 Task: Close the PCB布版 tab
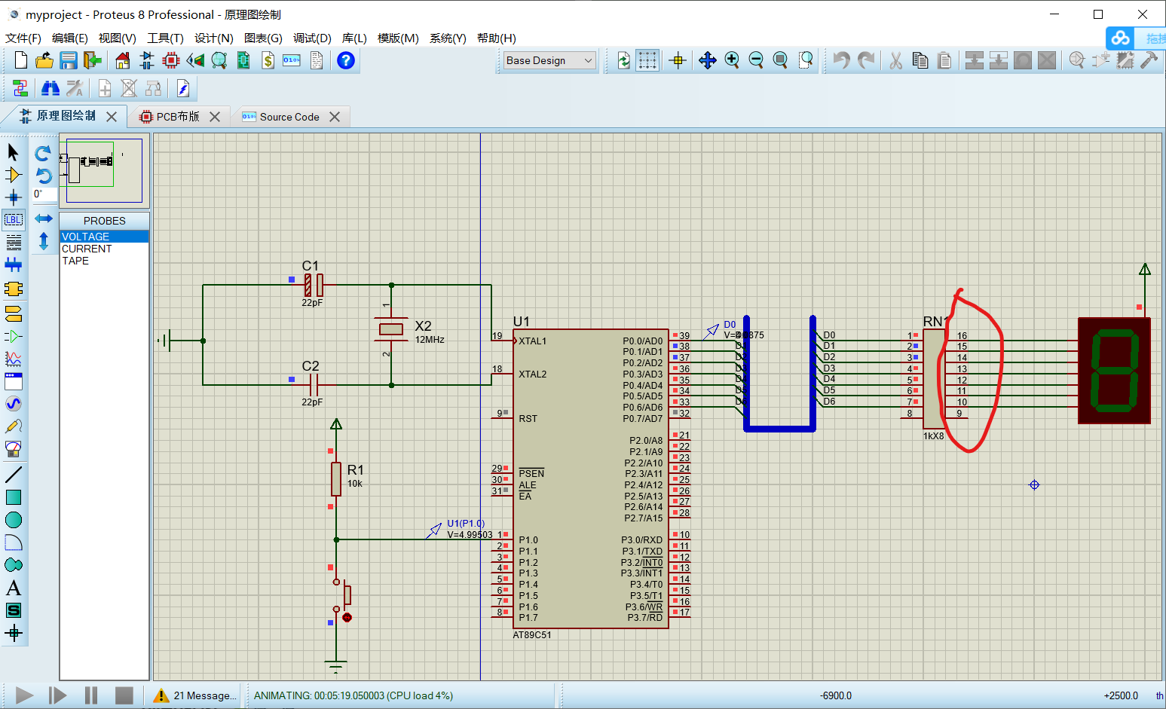pos(215,117)
